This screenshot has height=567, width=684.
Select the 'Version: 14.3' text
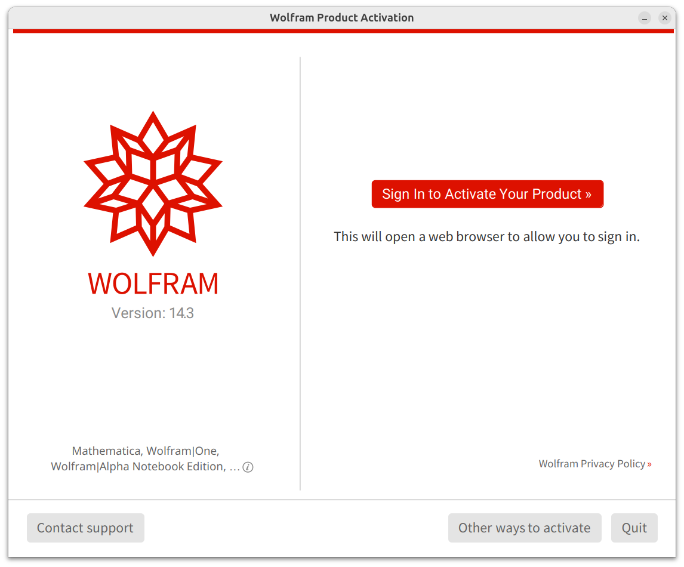coord(153,313)
